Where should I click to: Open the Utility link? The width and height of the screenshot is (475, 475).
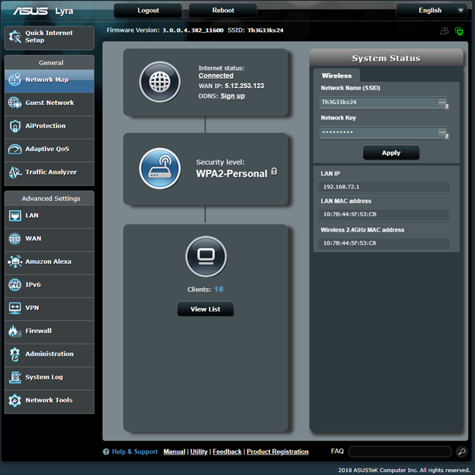[199, 452]
